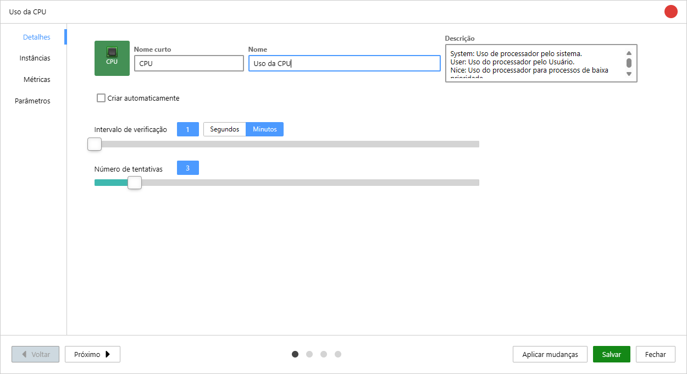Click the Intervalo de verificação slider handle

pyautogui.click(x=95, y=144)
